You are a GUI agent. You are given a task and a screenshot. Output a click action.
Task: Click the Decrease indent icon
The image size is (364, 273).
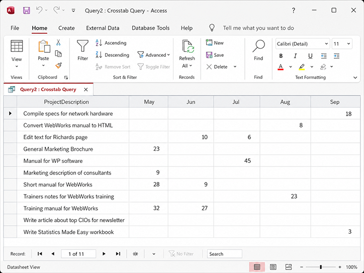pos(324,56)
